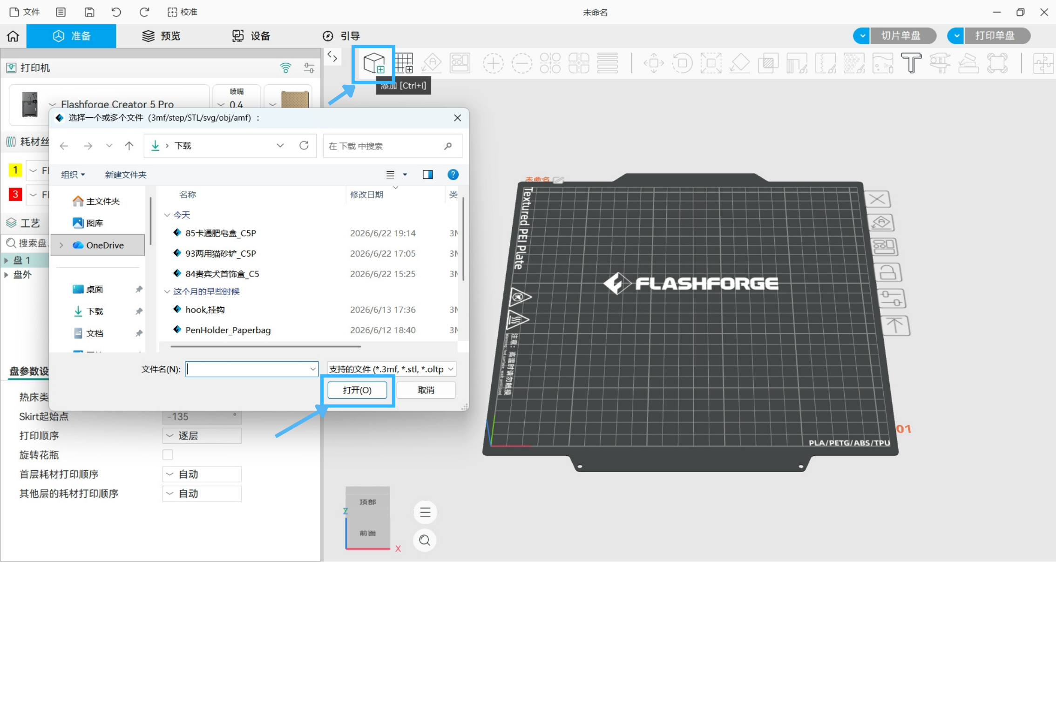Click the dashed-circle minus icon
The height and width of the screenshot is (704, 1056).
click(522, 63)
